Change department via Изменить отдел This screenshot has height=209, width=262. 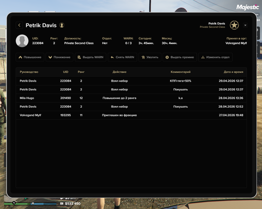coord(215,57)
